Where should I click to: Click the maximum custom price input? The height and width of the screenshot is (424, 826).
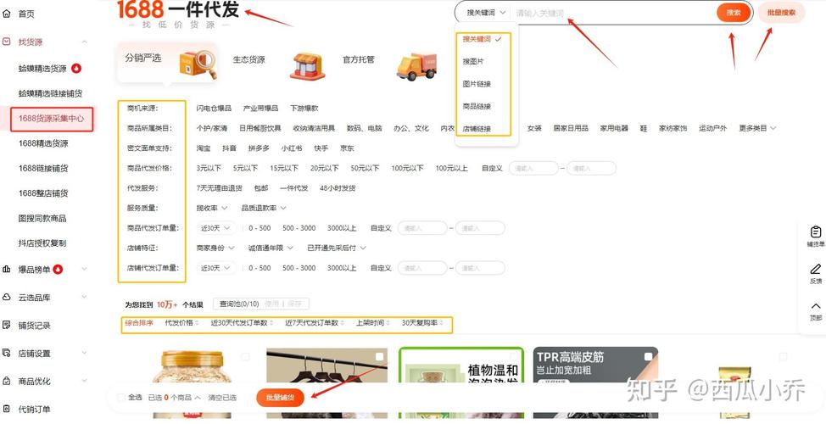coord(591,169)
